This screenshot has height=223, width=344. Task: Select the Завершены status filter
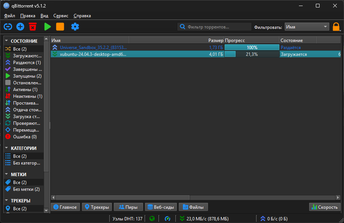pos(24,69)
